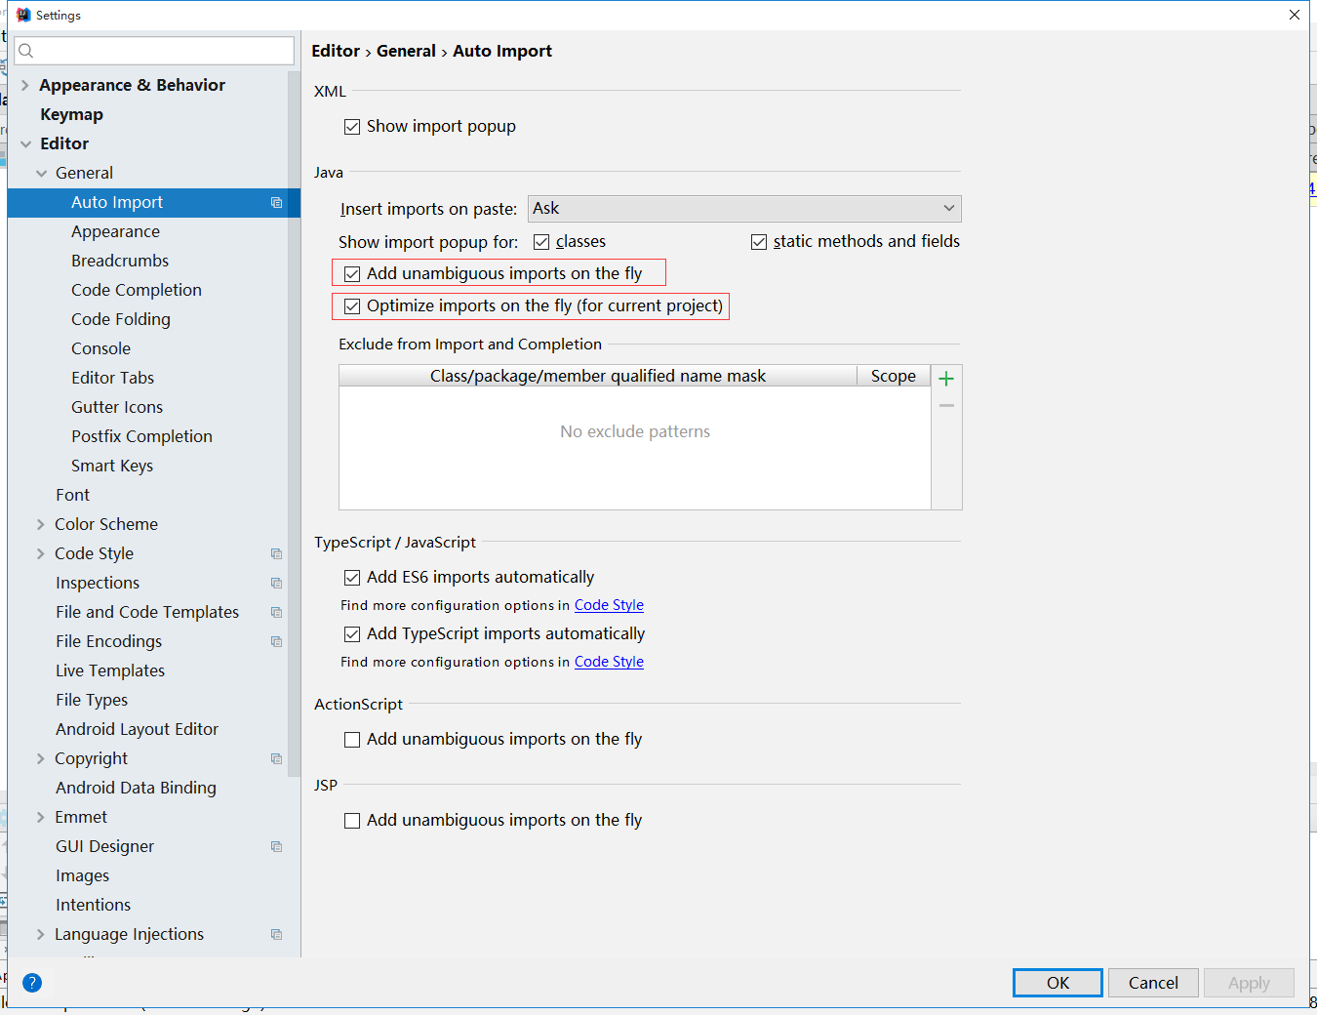
Task: Click the help question mark icon
Action: coord(32,983)
